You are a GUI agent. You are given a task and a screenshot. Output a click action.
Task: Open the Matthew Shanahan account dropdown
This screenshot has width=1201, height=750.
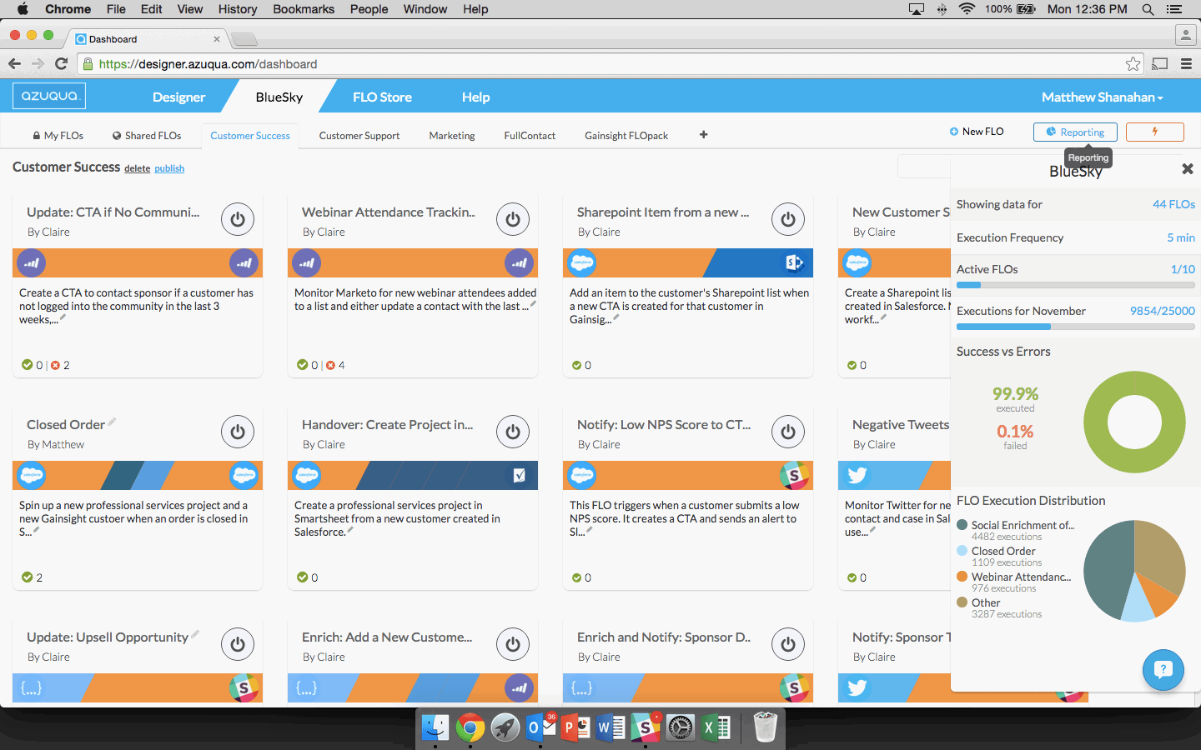tap(1102, 97)
